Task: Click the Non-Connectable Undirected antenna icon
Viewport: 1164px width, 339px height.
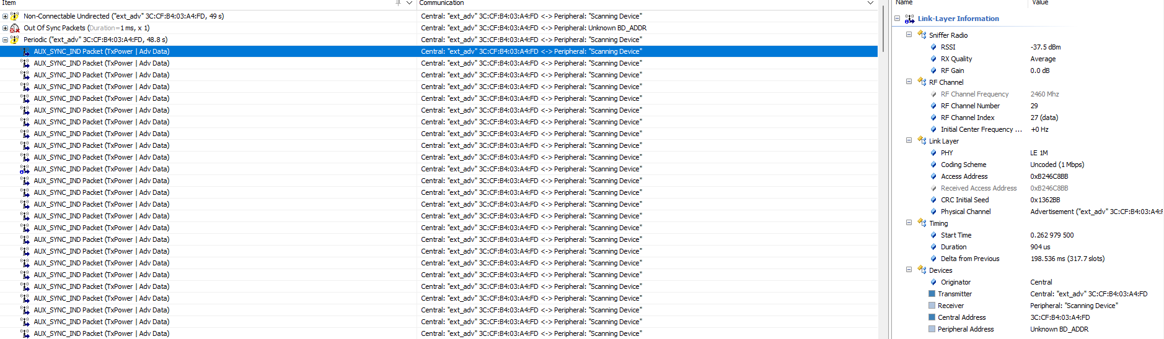Action: point(14,16)
